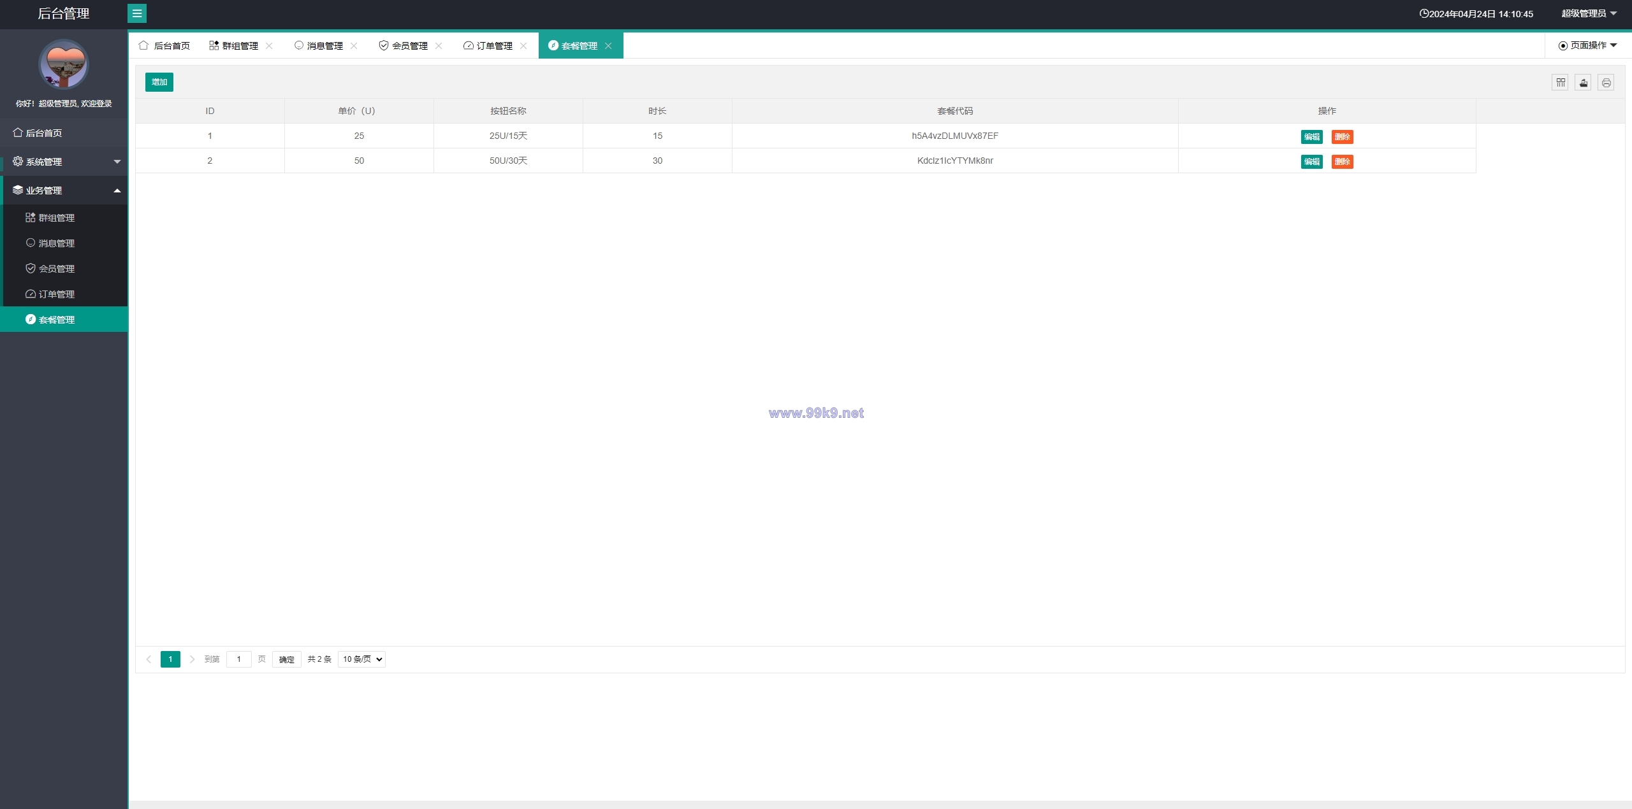Image resolution: width=1632 pixels, height=809 pixels.
Task: Collapse the 业务管理 sidebar menu
Action: [x=64, y=190]
